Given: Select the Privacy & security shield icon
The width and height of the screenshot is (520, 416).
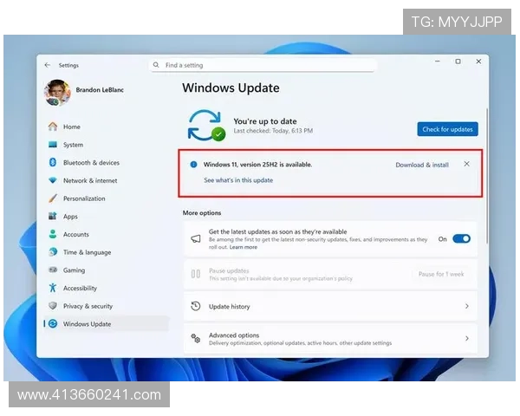Looking at the screenshot, I should 53,306.
